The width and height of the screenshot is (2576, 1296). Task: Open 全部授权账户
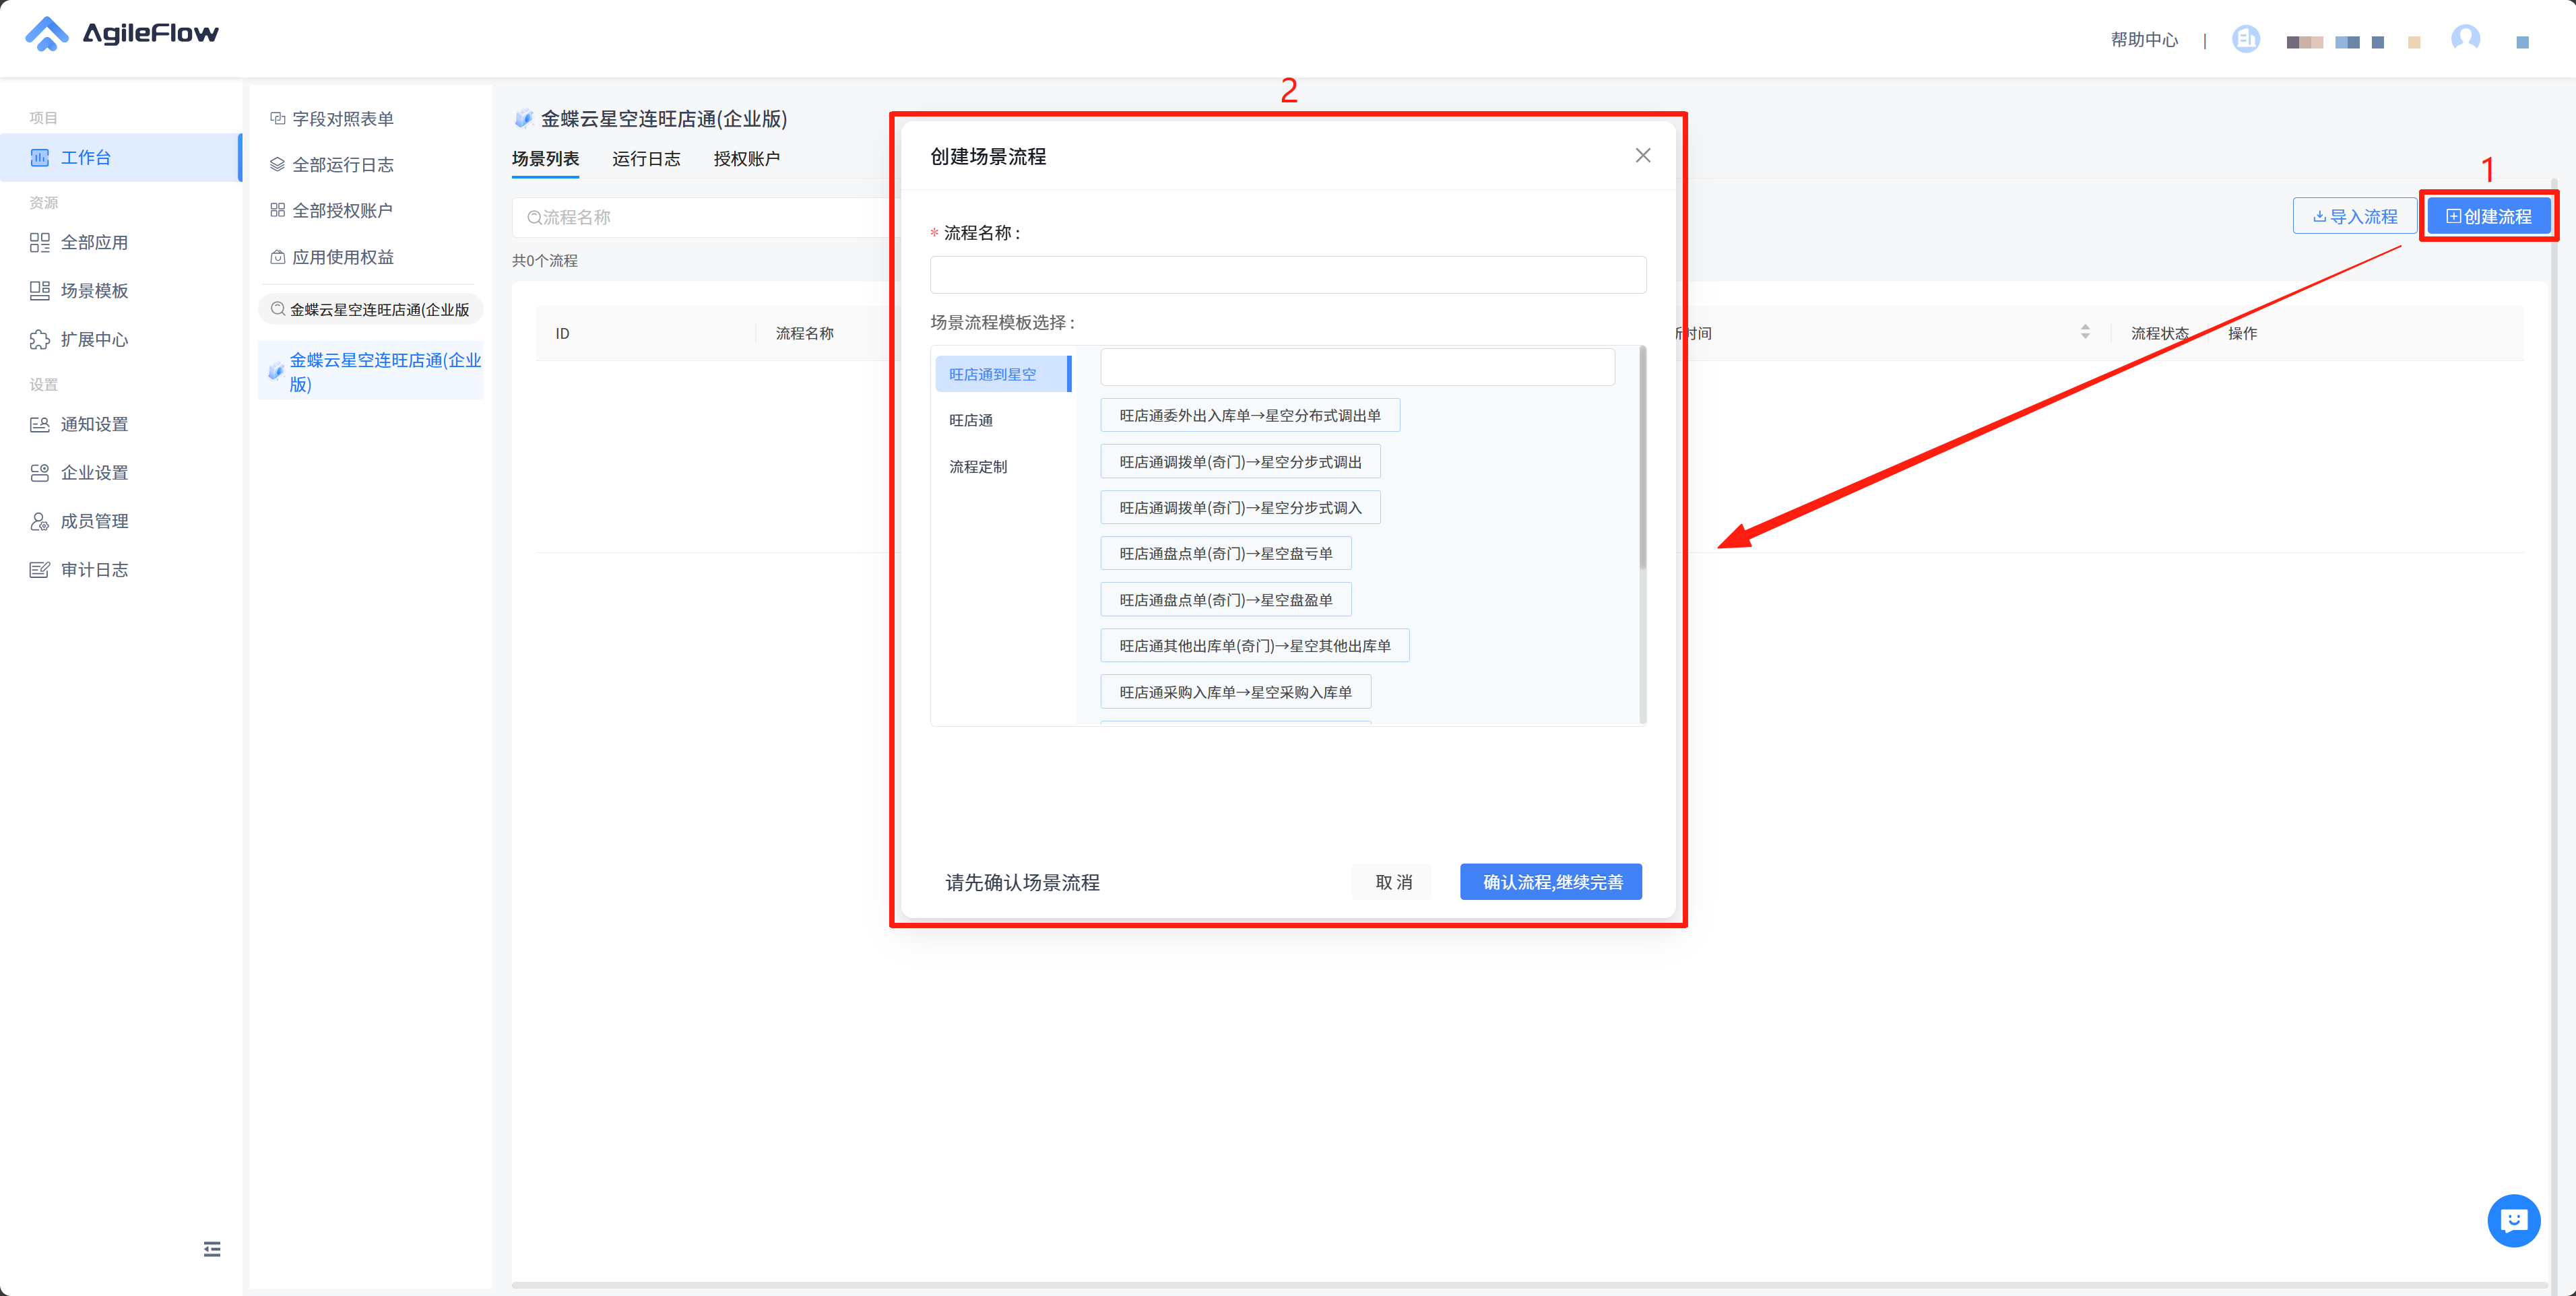pyautogui.click(x=331, y=210)
